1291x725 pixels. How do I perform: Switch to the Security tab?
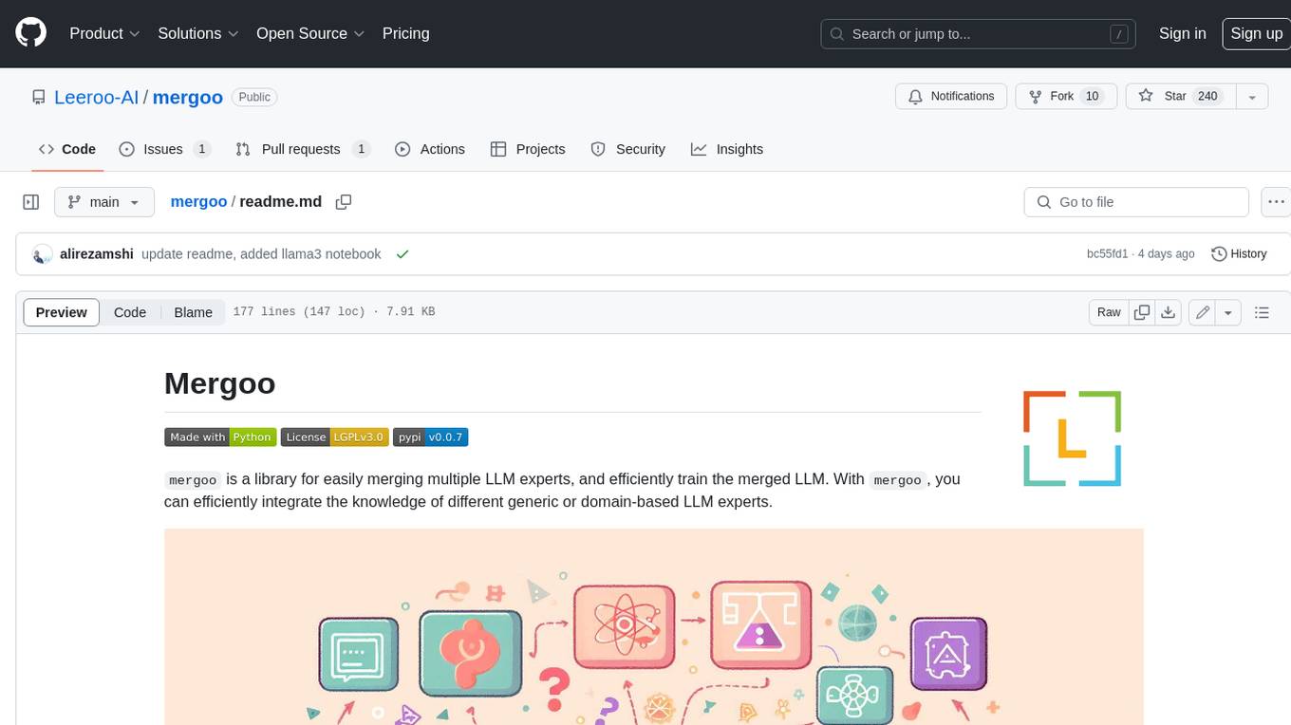627,149
